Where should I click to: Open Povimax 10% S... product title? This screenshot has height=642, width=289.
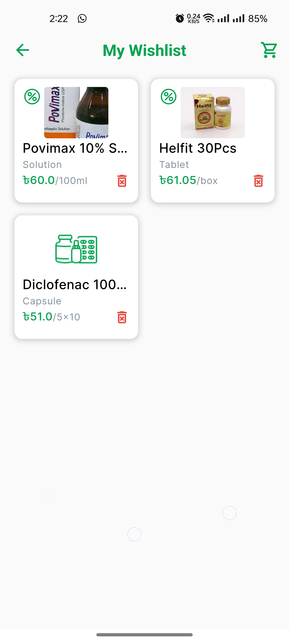[x=75, y=148]
